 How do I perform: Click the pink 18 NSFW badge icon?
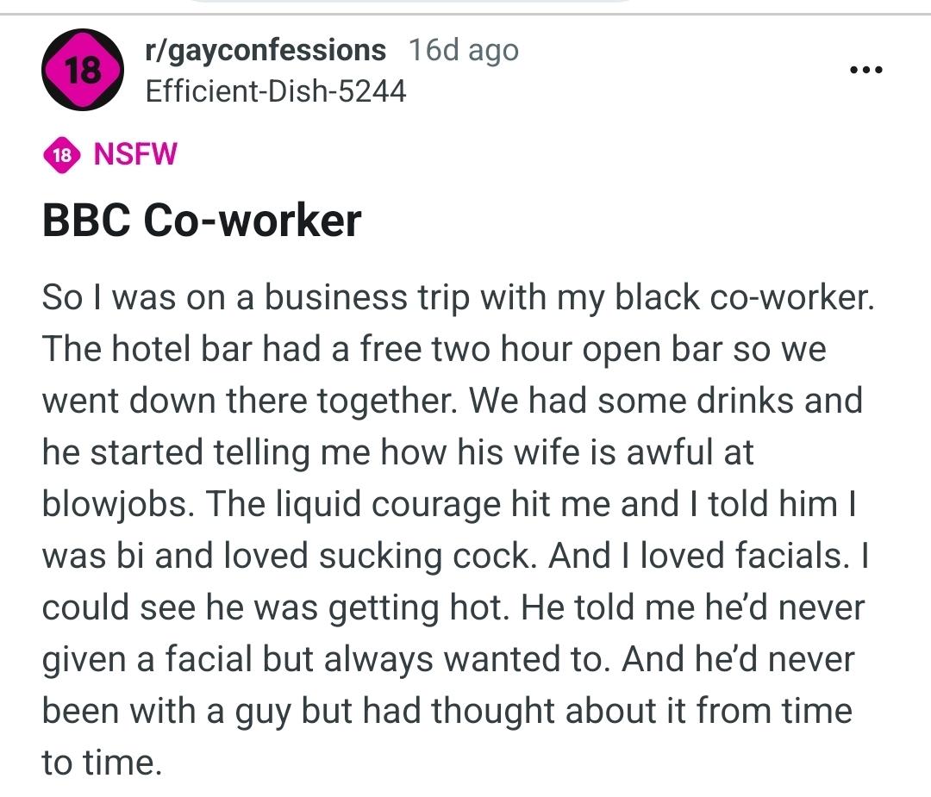(61, 155)
